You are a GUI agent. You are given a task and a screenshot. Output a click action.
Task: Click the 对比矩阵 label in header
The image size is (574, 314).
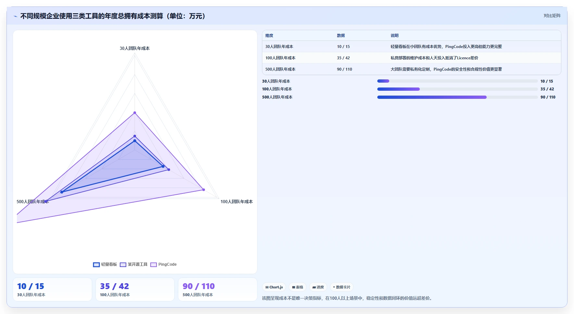point(552,16)
